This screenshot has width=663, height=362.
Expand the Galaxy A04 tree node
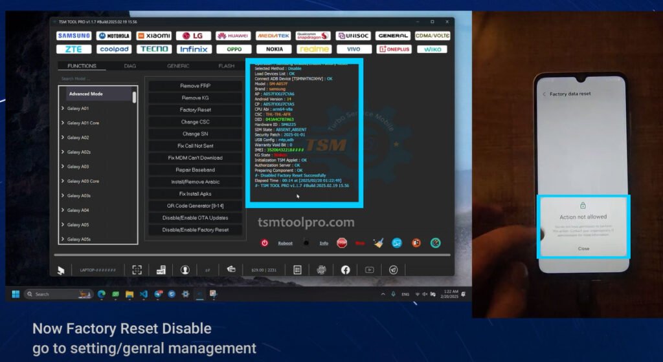click(x=63, y=210)
